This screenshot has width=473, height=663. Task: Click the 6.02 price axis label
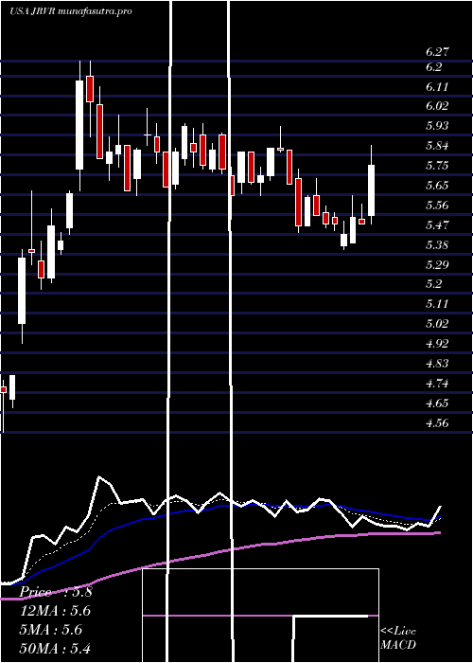point(437,106)
